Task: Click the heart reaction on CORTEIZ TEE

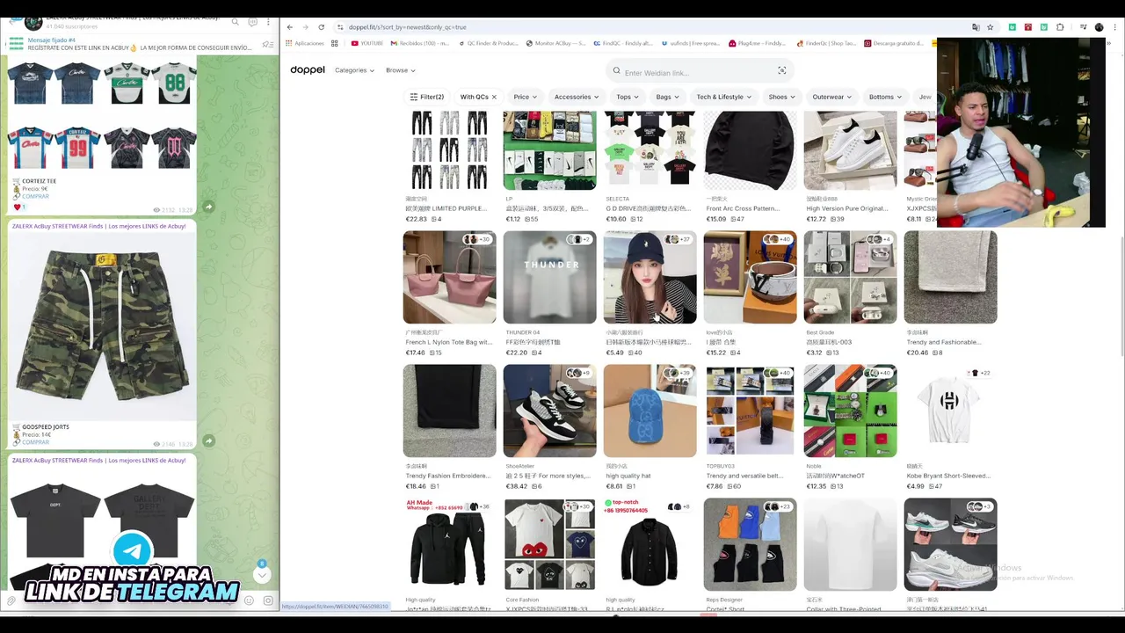Action: [x=18, y=207]
